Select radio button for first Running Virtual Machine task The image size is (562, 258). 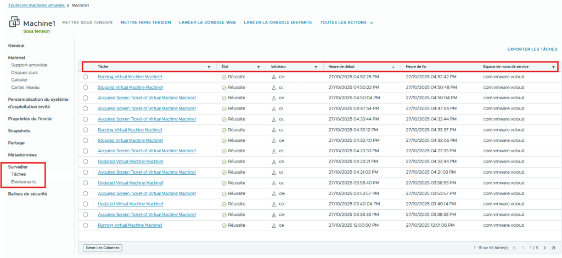[86, 77]
